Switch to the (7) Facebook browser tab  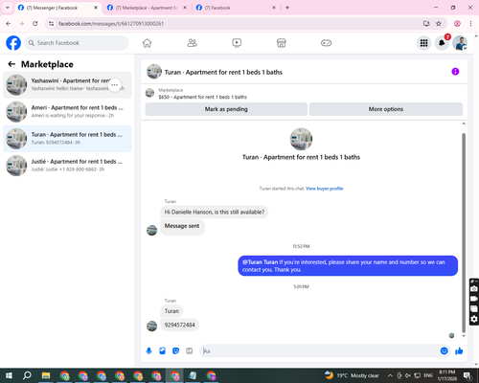(236, 8)
